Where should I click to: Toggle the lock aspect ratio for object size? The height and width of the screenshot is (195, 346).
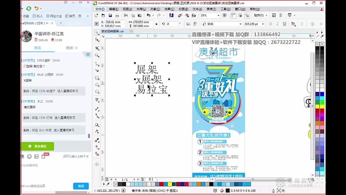click(156, 24)
